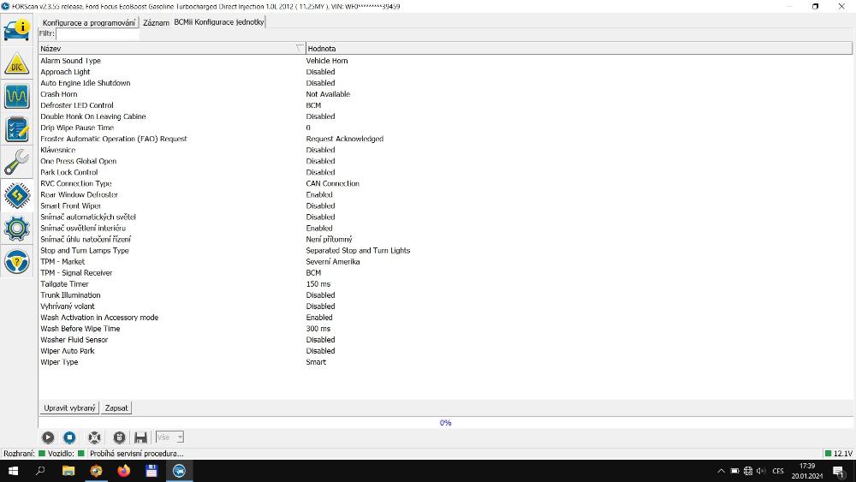This screenshot has width=856, height=482.
Task: Open the DTC trouble codes panel
Action: (17, 63)
